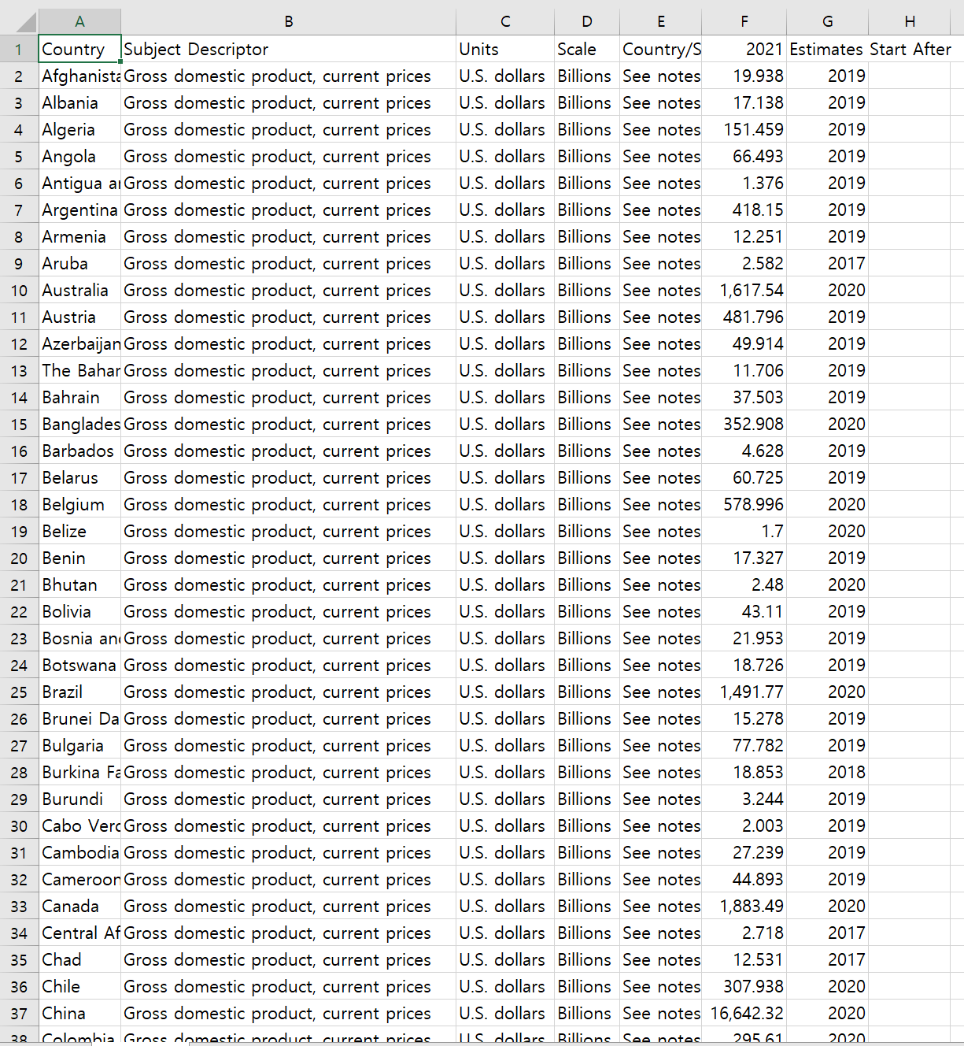Click row 25 header
The height and width of the screenshot is (1046, 964).
[19, 692]
